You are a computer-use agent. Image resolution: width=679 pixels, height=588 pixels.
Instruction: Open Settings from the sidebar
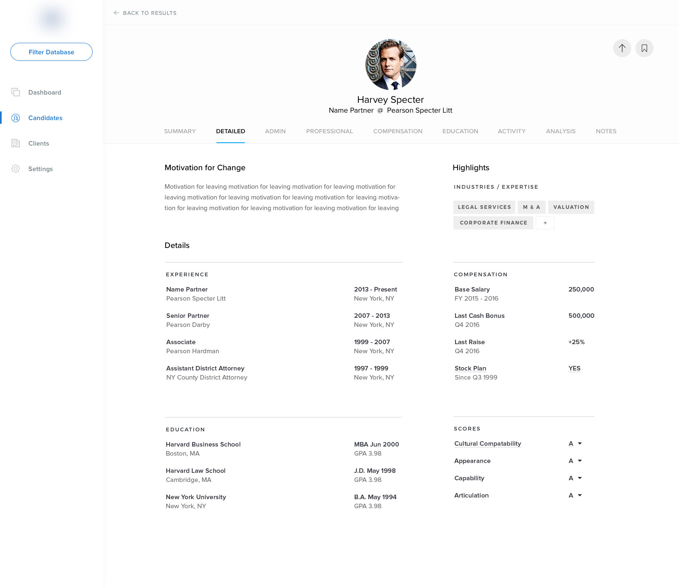[40, 169]
